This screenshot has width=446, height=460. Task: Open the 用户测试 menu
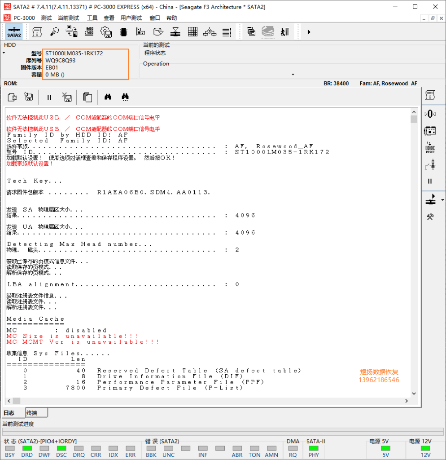(x=131, y=18)
